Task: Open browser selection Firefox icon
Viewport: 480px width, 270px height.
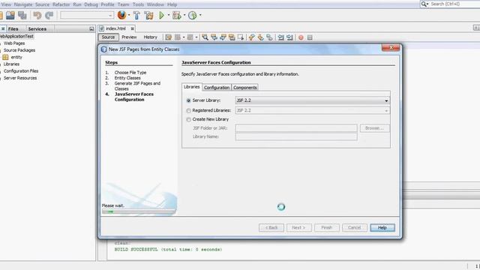Action: point(121,15)
